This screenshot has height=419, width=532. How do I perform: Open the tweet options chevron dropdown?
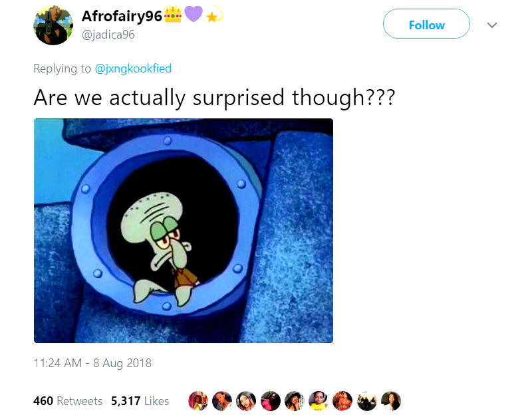[x=492, y=25]
